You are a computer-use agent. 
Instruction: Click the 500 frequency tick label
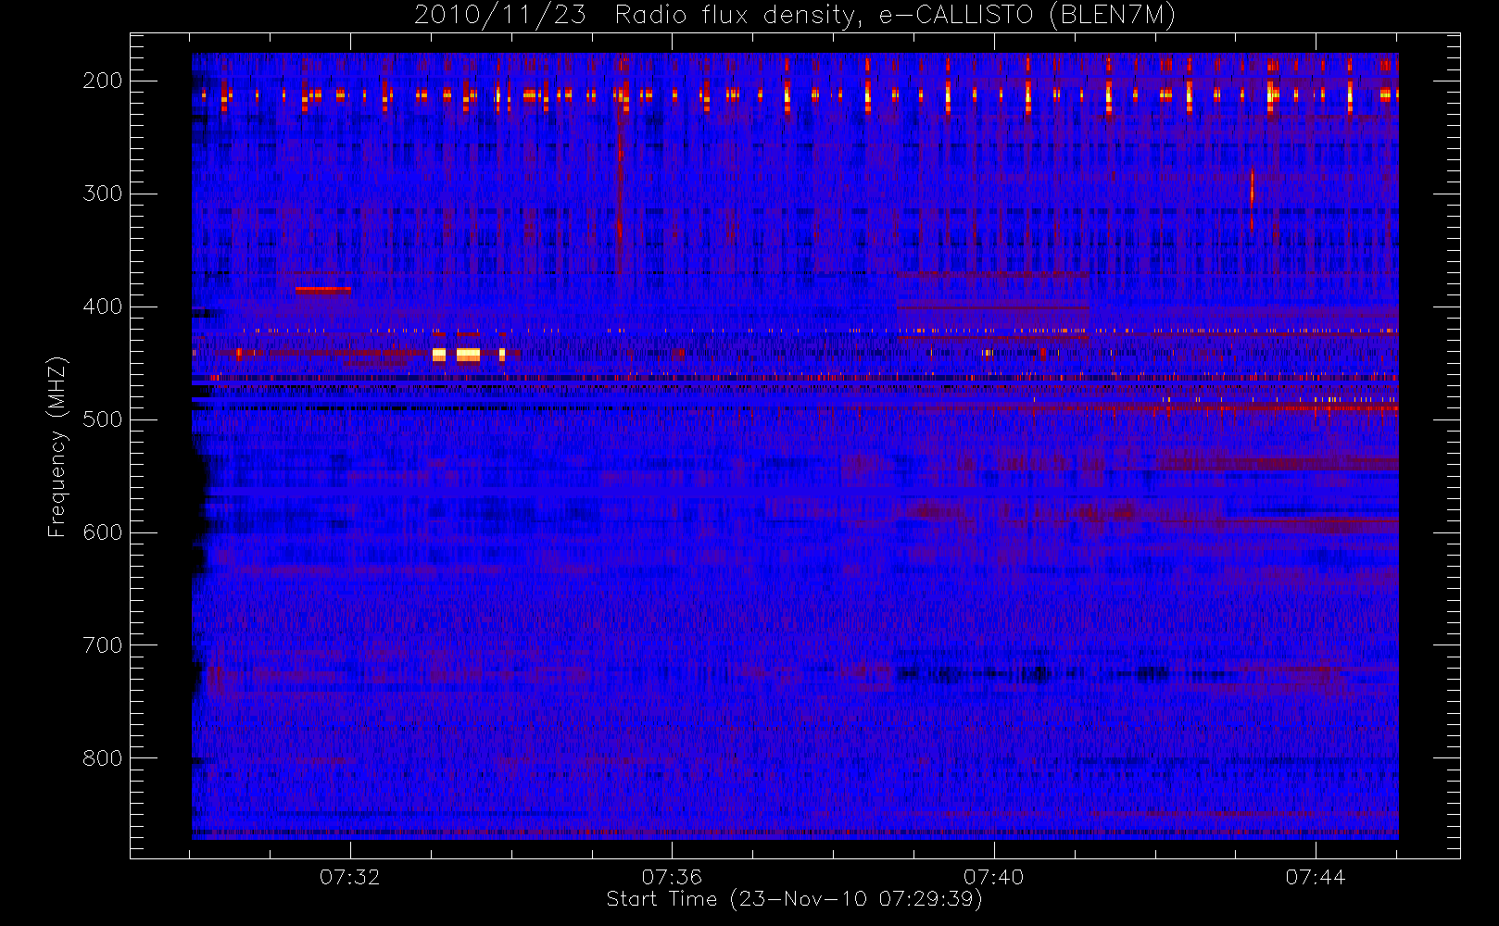click(103, 419)
